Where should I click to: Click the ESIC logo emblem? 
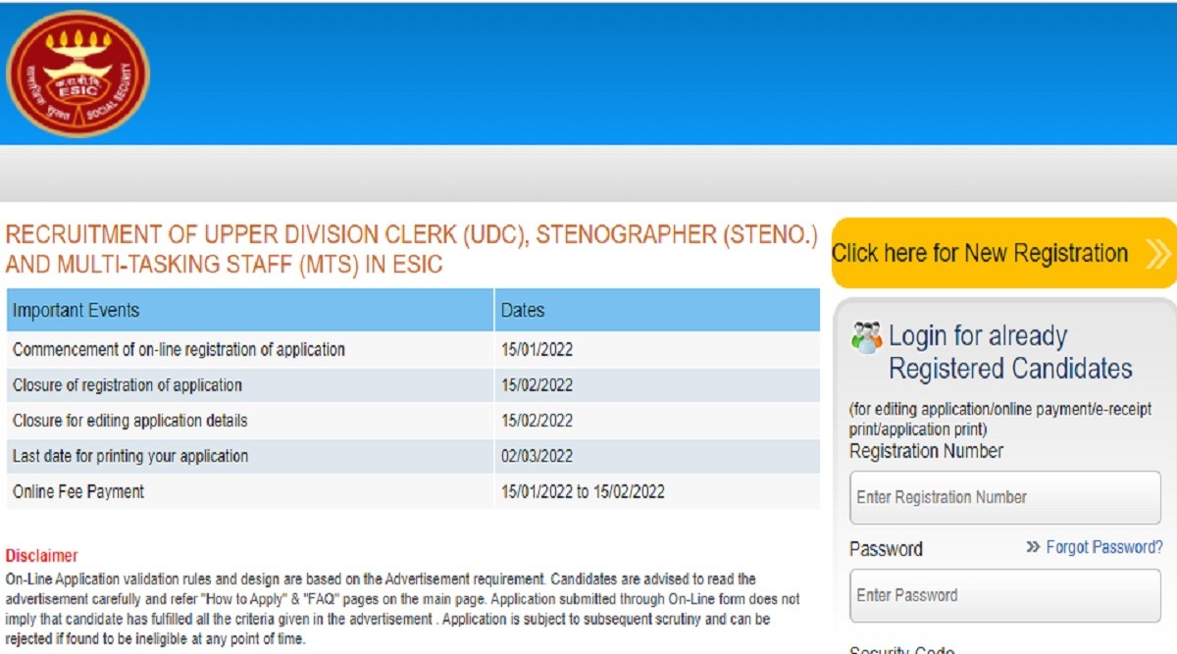[78, 74]
